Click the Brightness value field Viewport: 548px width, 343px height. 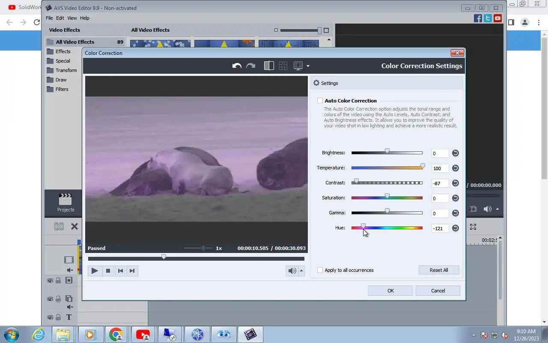[440, 153]
